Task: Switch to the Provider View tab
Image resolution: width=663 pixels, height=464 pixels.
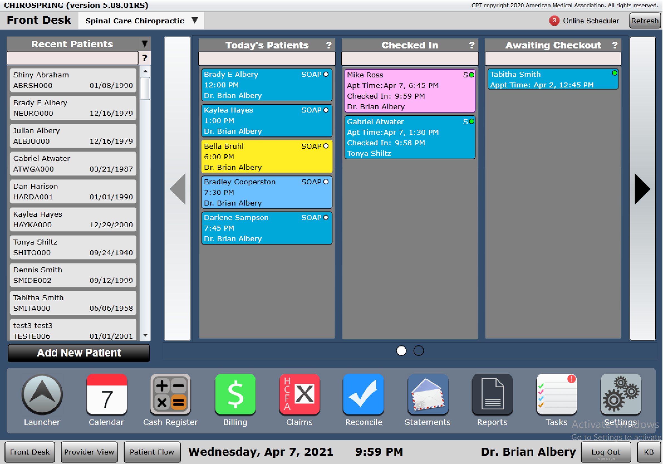Action: pos(89,452)
